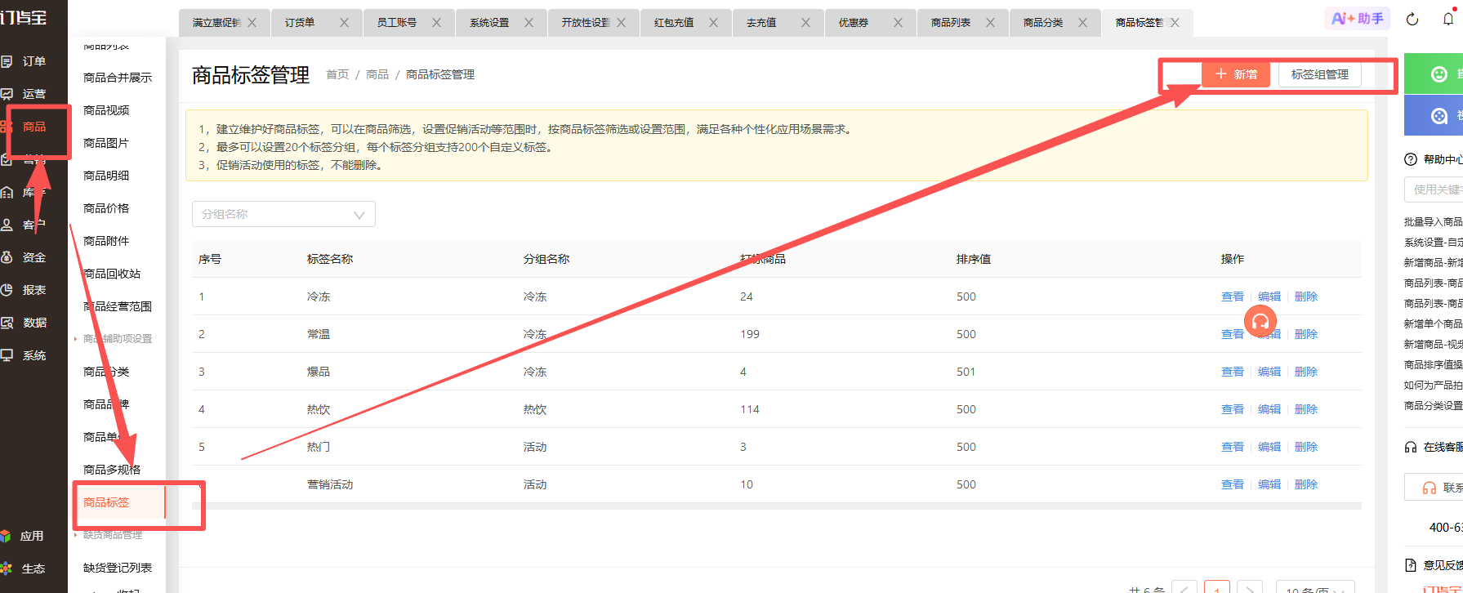Select 缺货登记列表 in the submenu
1463x593 pixels.
pyautogui.click(x=118, y=568)
